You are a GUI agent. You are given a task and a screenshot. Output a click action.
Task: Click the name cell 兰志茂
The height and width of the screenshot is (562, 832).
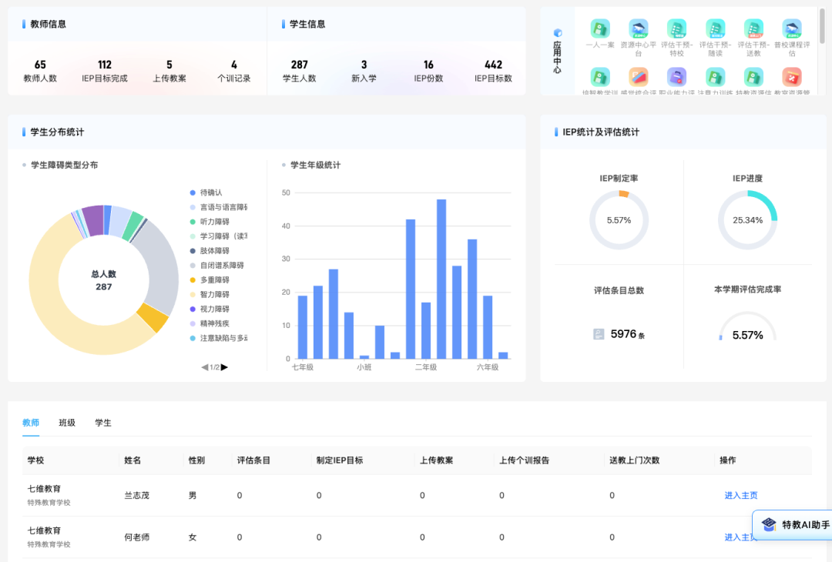137,495
